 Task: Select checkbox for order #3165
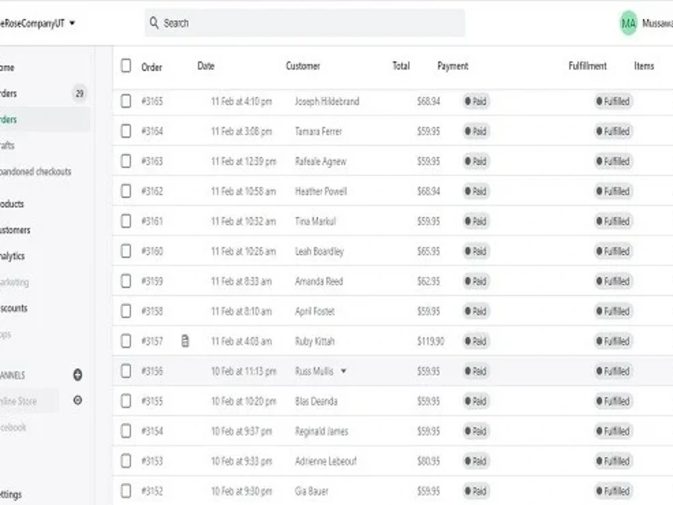click(126, 101)
